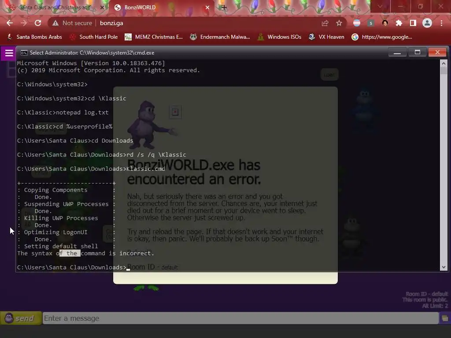Maximize the cmd.exe window
This screenshot has width=451, height=338.
tap(418, 52)
